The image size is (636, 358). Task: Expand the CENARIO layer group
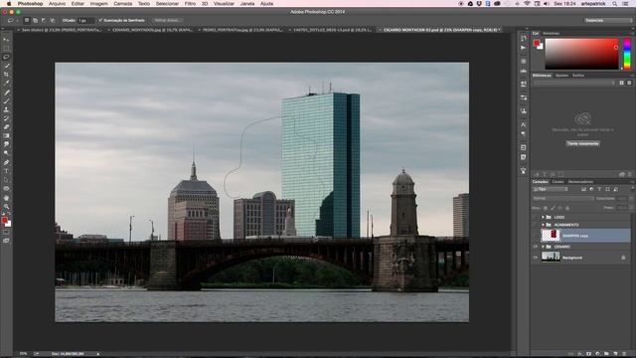543,247
